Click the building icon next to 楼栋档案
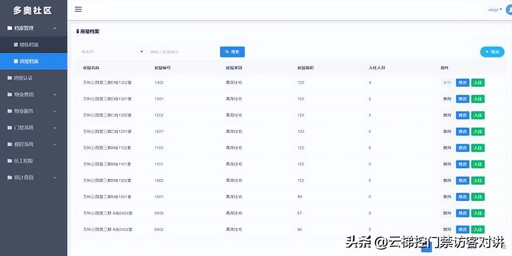 point(16,45)
